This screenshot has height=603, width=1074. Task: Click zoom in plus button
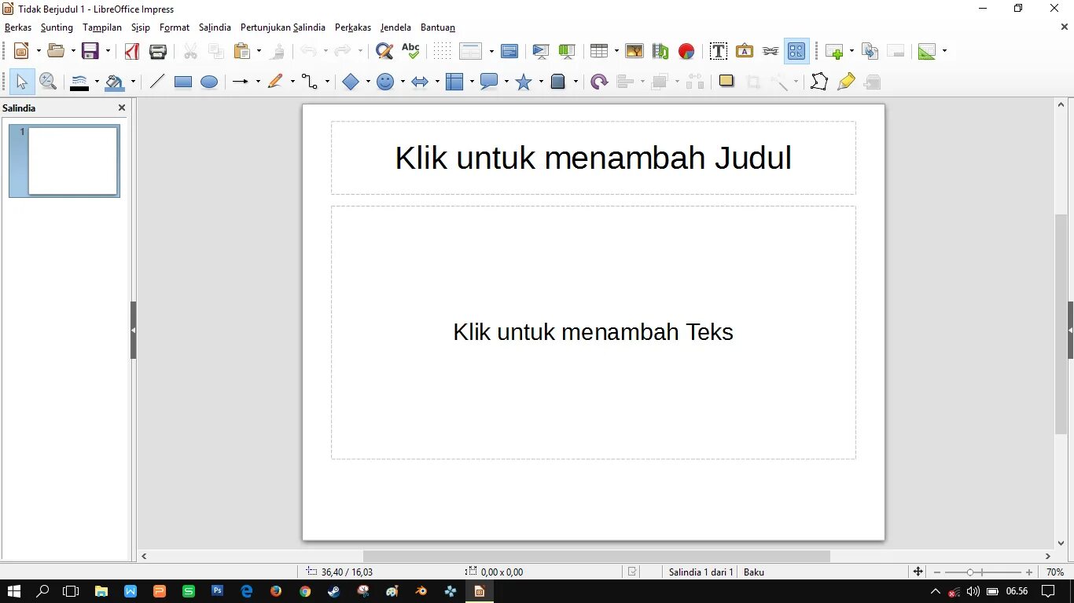click(x=1029, y=572)
